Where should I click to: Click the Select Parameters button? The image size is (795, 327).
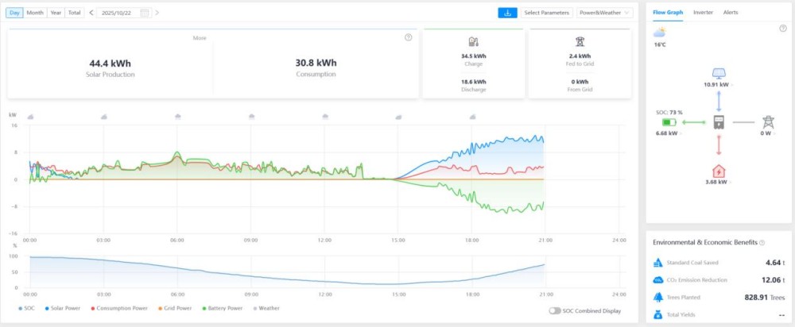(546, 13)
